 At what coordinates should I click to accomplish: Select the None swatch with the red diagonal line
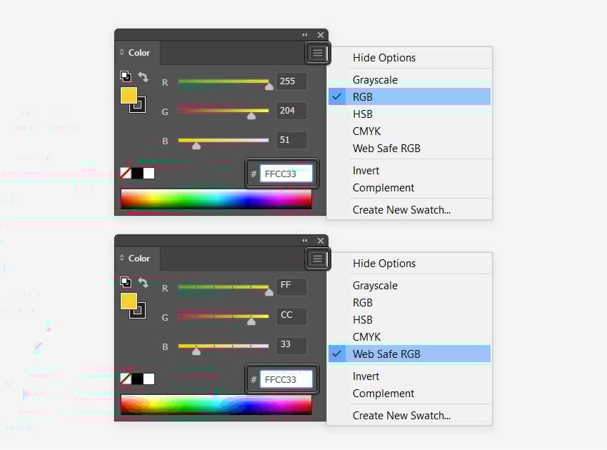(x=126, y=172)
